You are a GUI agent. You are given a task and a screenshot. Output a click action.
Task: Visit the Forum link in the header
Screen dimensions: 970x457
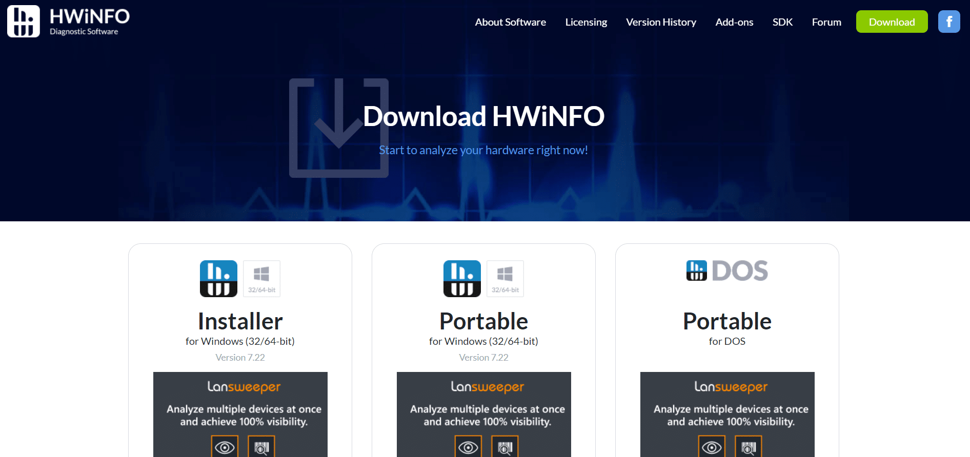[826, 22]
